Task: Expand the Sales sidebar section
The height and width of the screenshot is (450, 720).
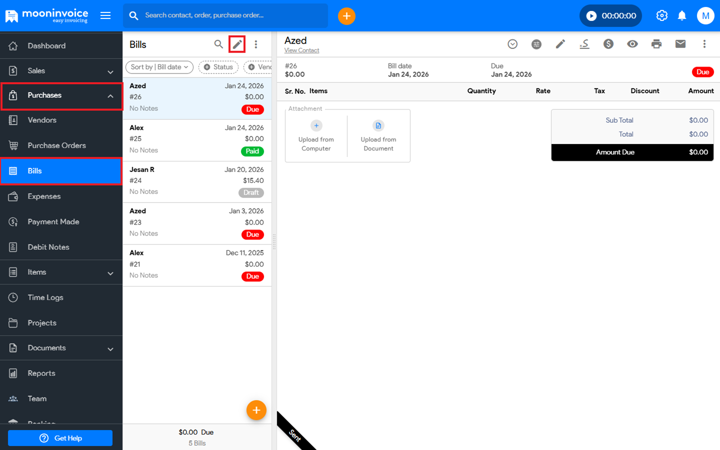Action: (x=61, y=71)
